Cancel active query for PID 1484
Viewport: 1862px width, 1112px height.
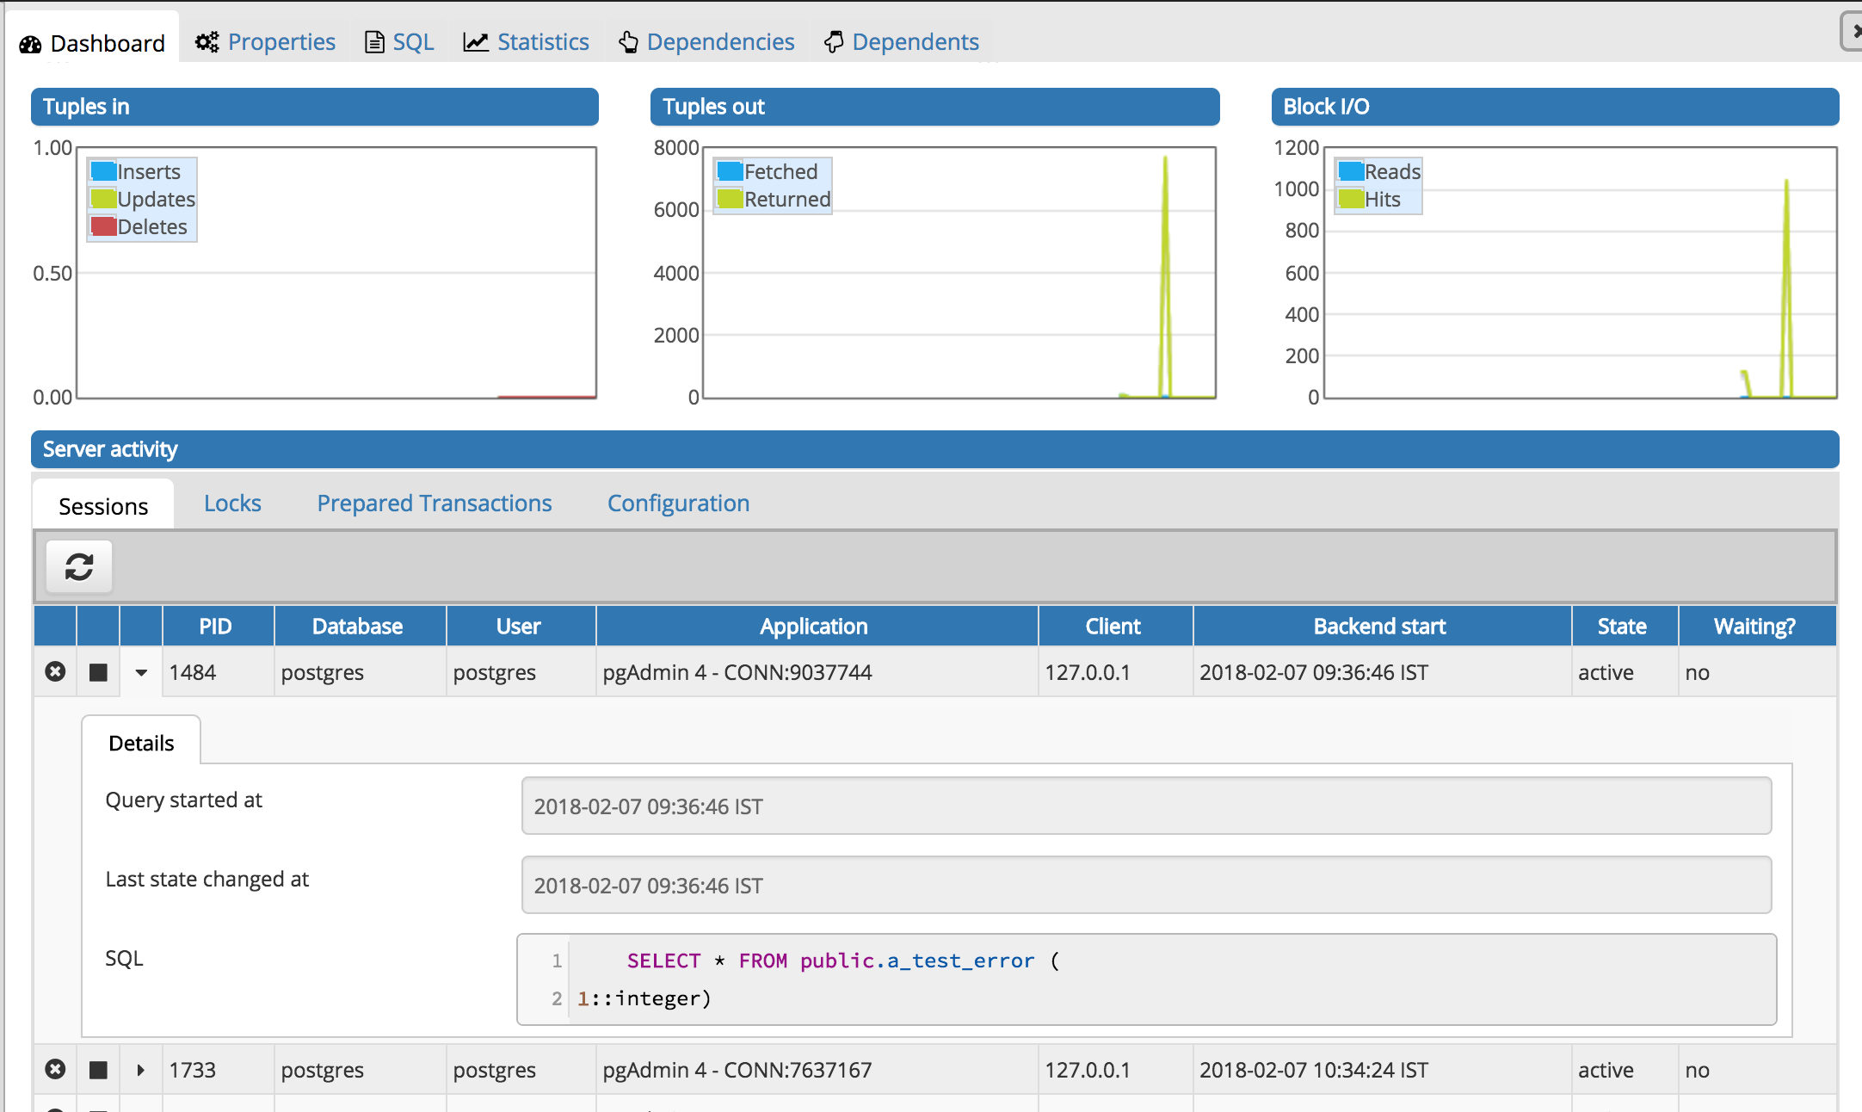(x=99, y=672)
